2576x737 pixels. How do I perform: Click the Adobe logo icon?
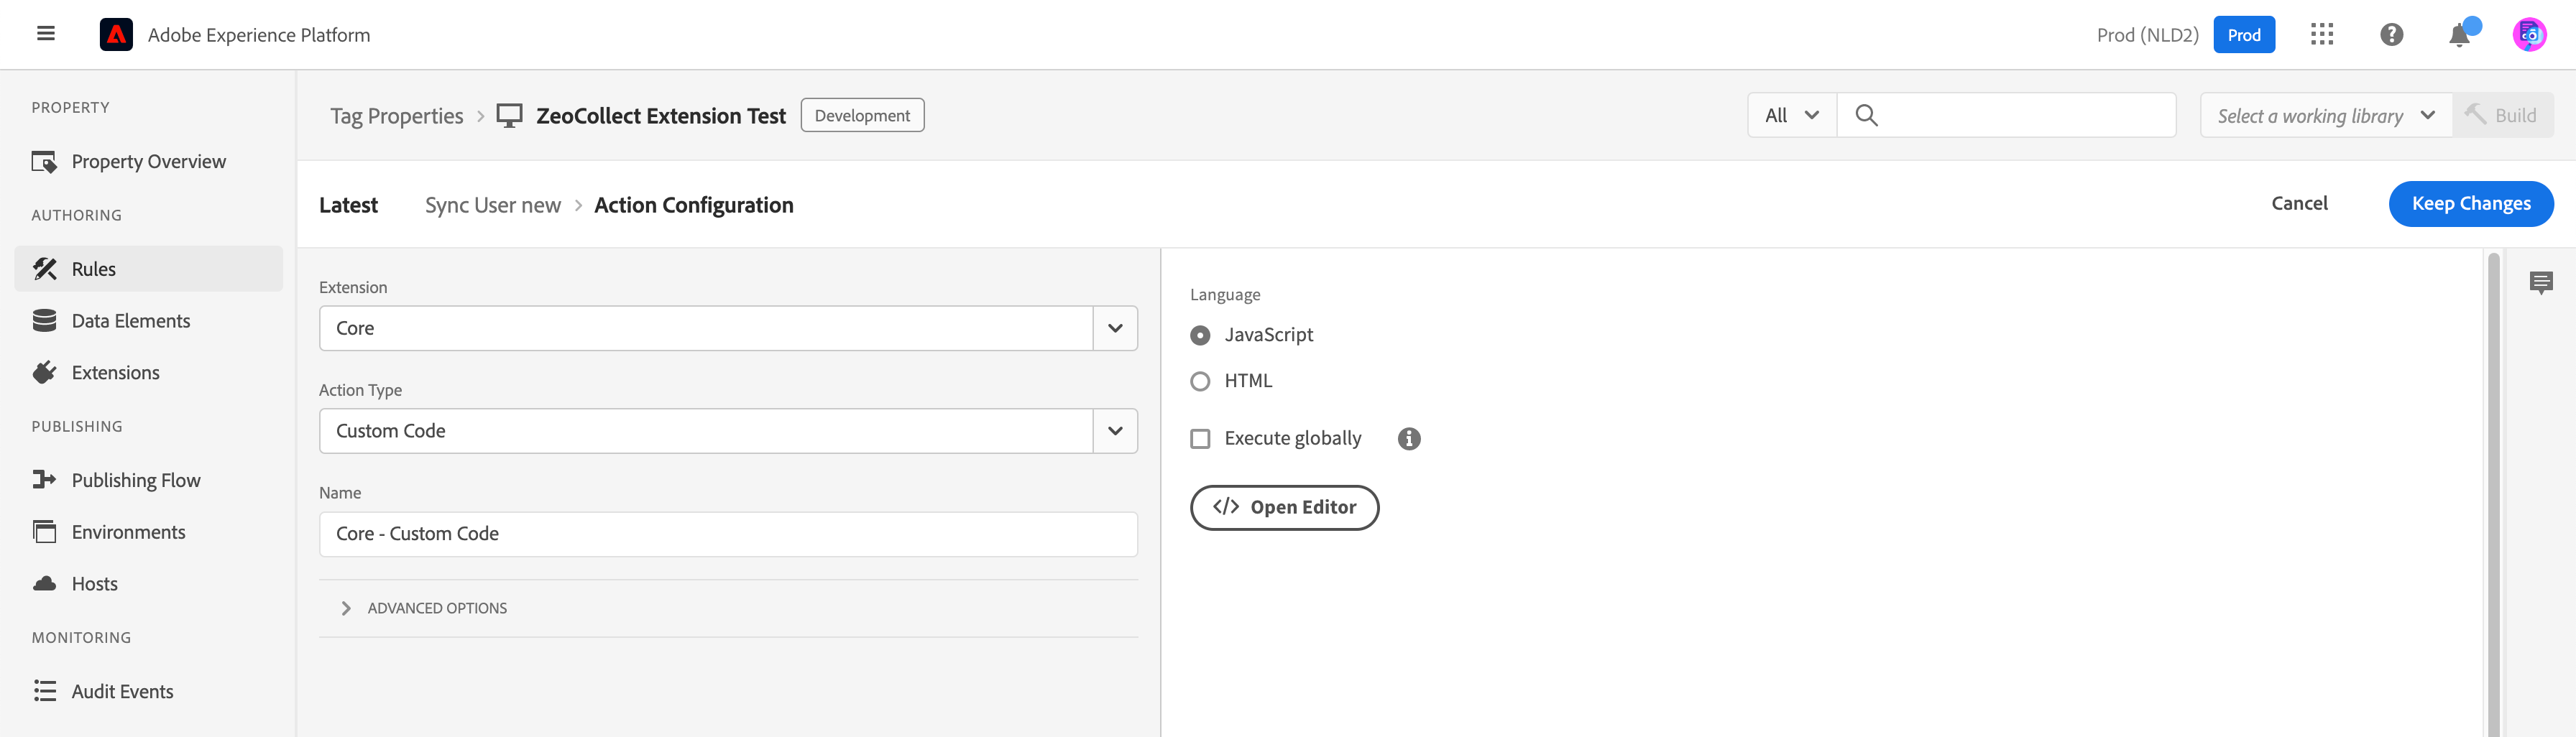[116, 34]
